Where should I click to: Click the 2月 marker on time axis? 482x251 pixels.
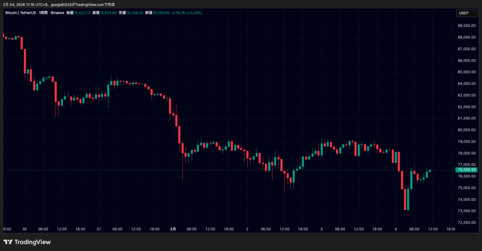(x=173, y=229)
